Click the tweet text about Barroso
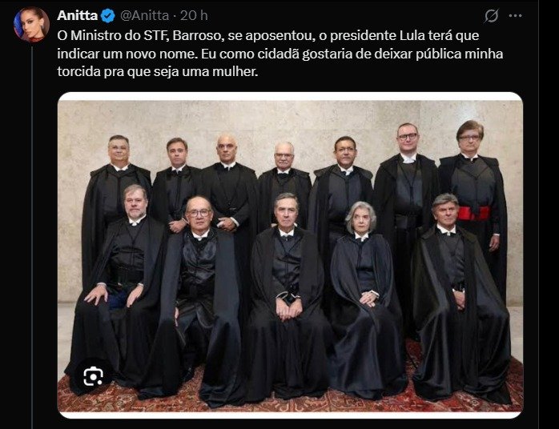The width and height of the screenshot is (559, 429). 280,54
